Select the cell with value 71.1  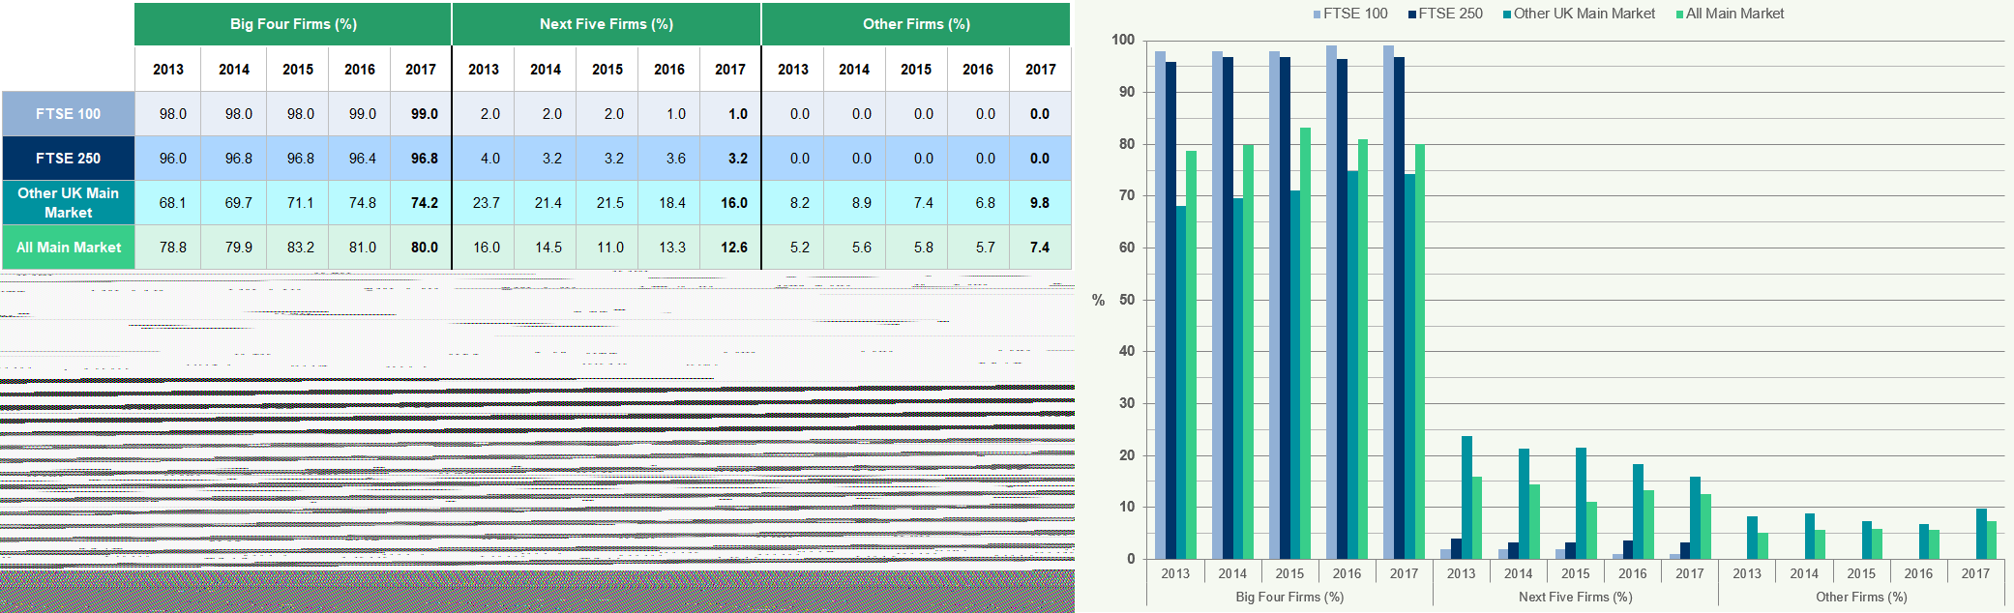coord(298,203)
